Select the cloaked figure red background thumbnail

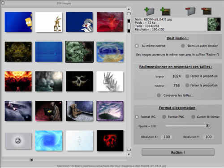click(49, 111)
